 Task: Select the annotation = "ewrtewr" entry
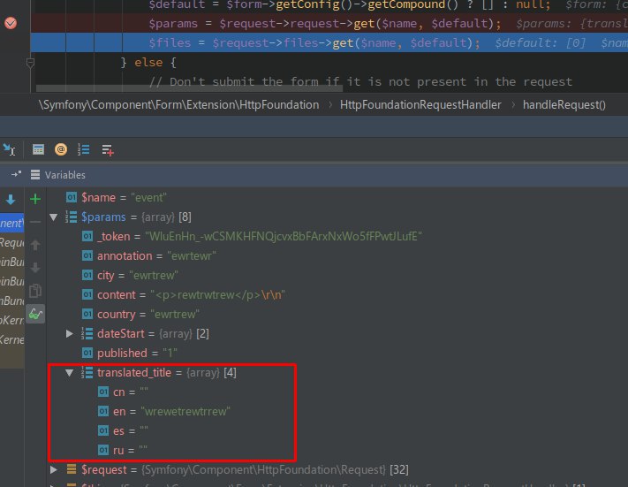pos(149,256)
